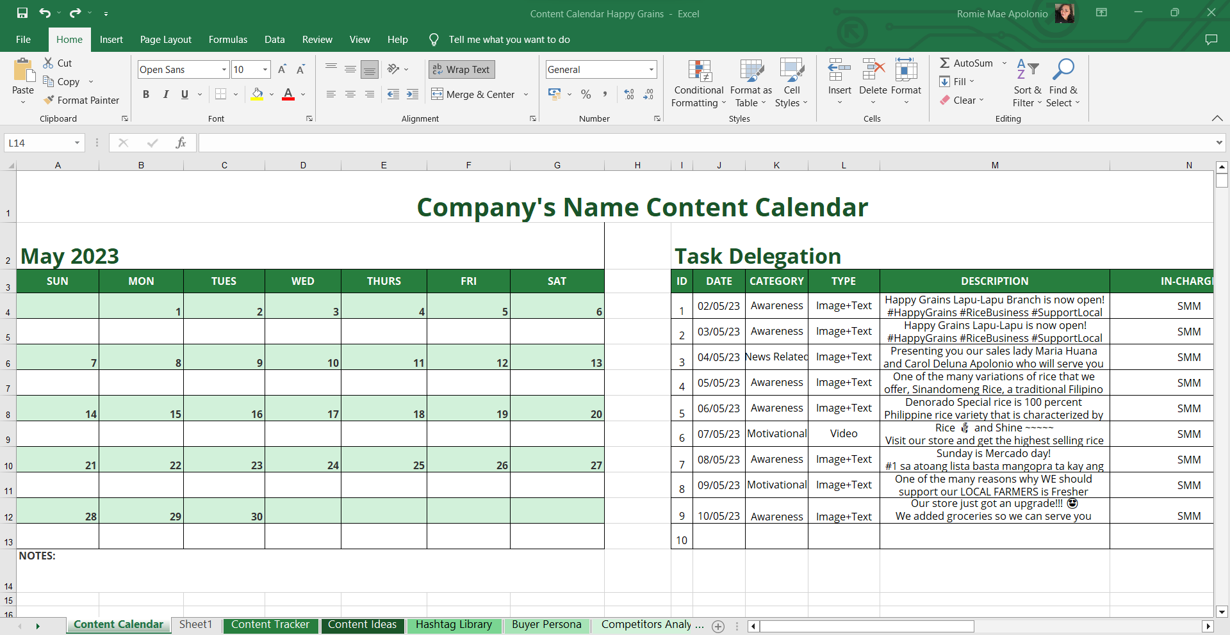The width and height of the screenshot is (1230, 635).
Task: Toggle Center horizontal alignment
Action: coord(350,94)
